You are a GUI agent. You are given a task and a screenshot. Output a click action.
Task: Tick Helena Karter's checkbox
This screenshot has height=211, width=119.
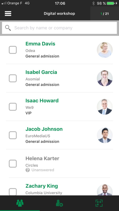(x=13, y=164)
